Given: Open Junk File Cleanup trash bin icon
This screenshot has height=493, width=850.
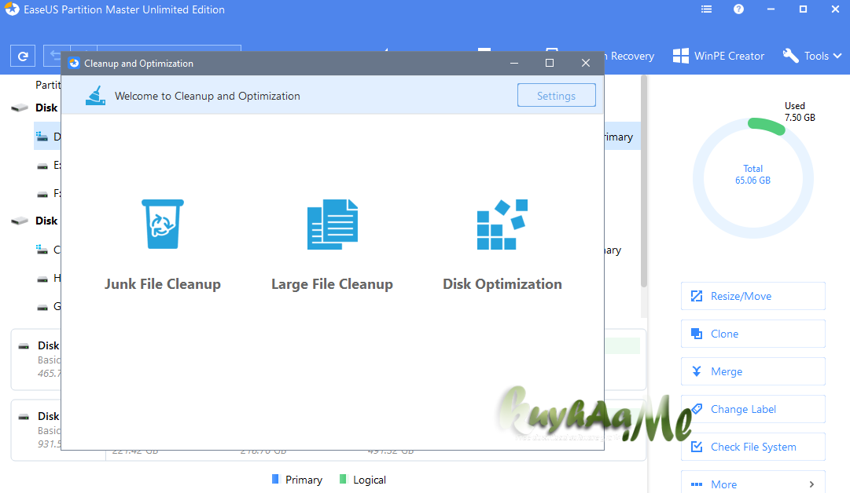Looking at the screenshot, I should click(x=163, y=224).
